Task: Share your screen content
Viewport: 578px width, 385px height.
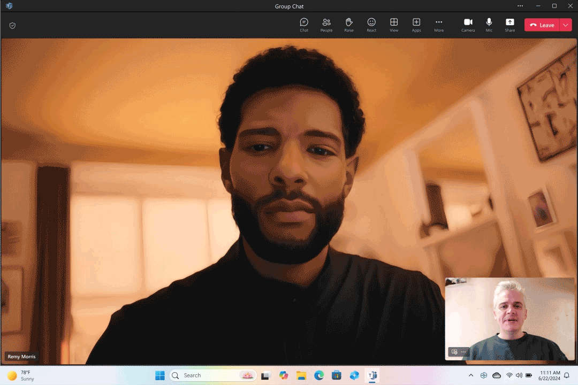Action: coord(509,25)
